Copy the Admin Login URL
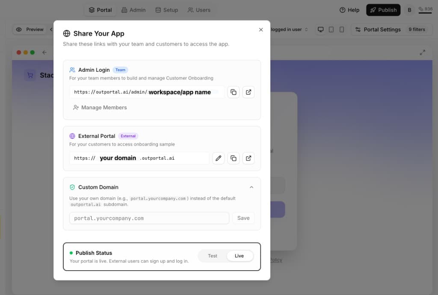Viewport: 438px width, 295px height. tap(233, 92)
